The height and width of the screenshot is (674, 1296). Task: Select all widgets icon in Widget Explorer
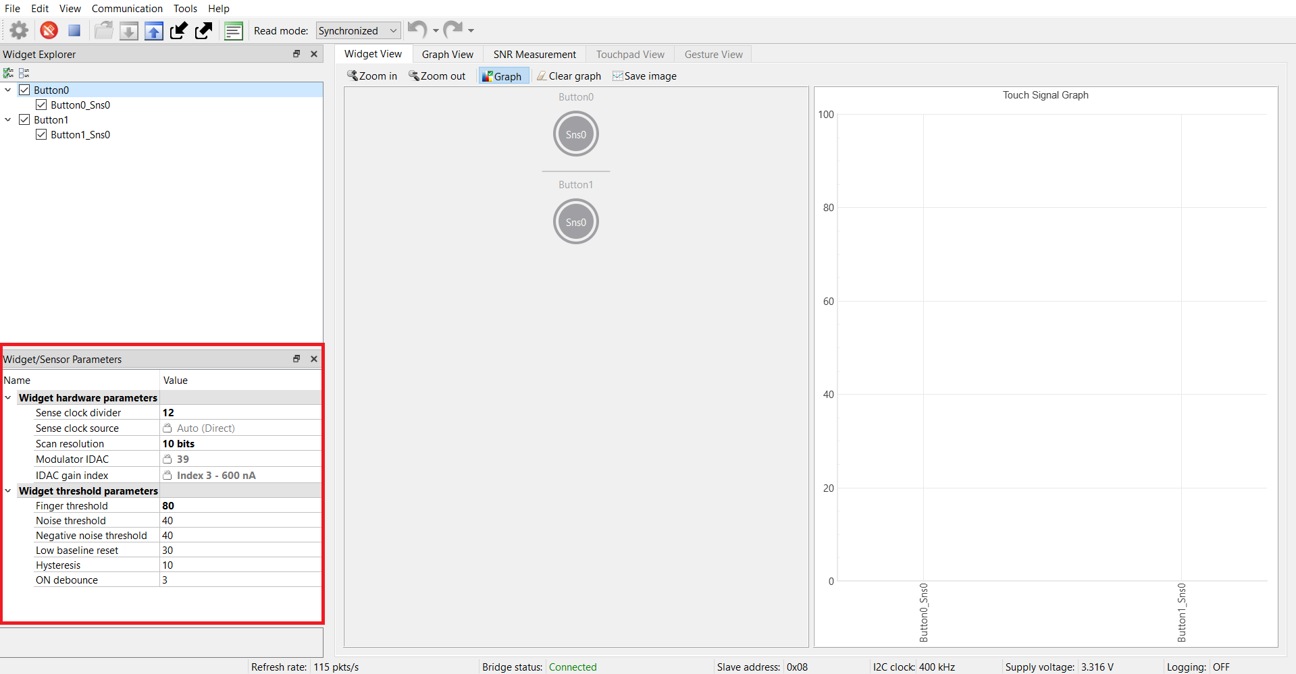[8, 73]
